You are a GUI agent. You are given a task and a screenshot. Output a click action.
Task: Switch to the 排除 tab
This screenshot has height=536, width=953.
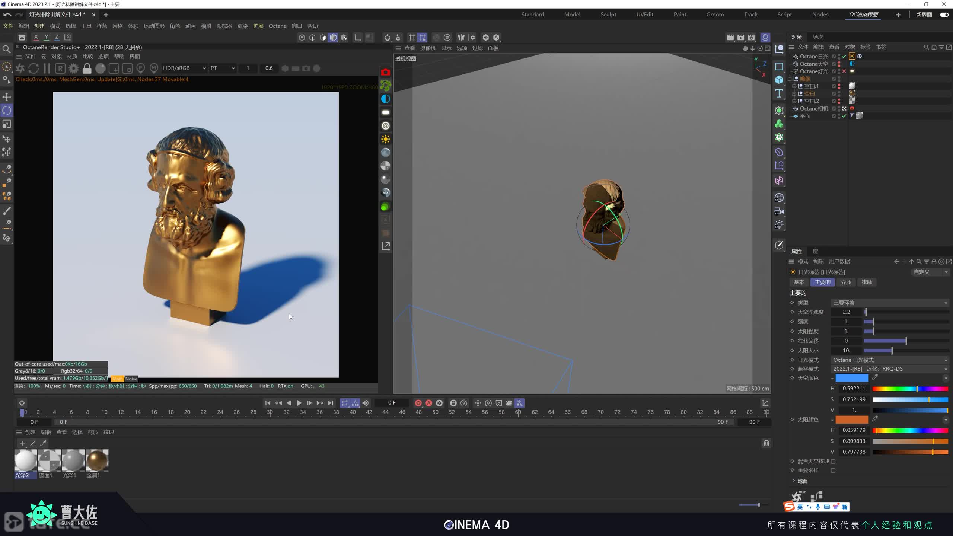tap(867, 282)
